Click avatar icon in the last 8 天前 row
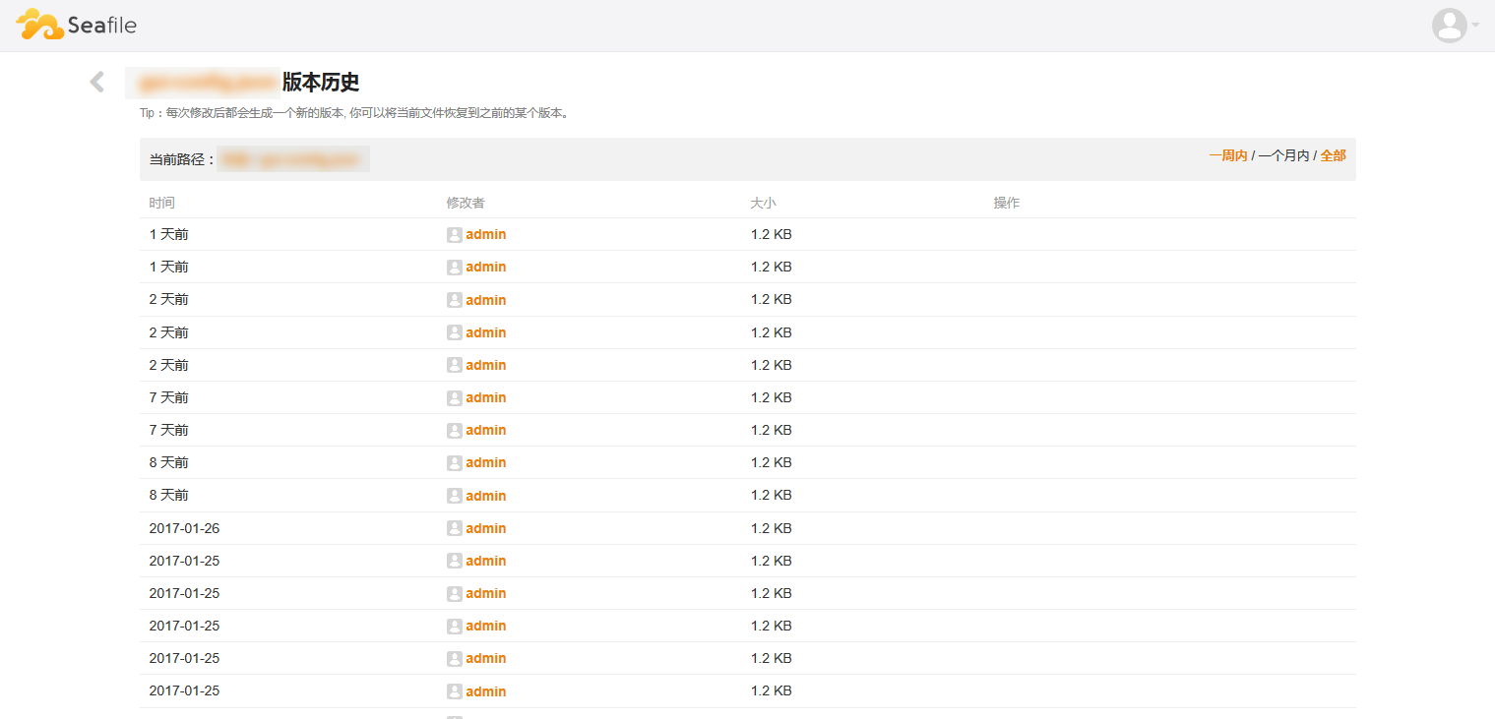This screenshot has height=719, width=1495. tap(454, 496)
